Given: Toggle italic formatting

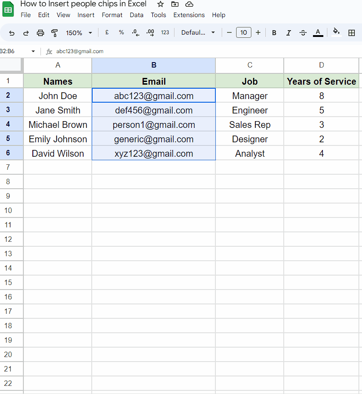Looking at the screenshot, I should point(288,32).
